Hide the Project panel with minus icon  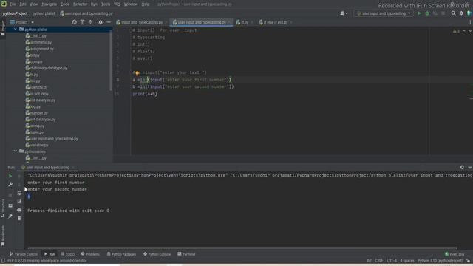click(x=109, y=22)
